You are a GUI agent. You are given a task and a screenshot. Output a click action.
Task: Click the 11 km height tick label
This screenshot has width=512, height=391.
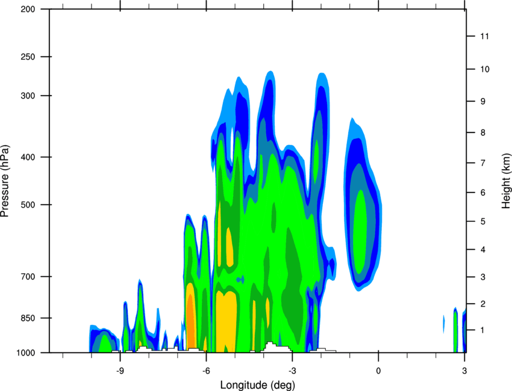click(485, 36)
